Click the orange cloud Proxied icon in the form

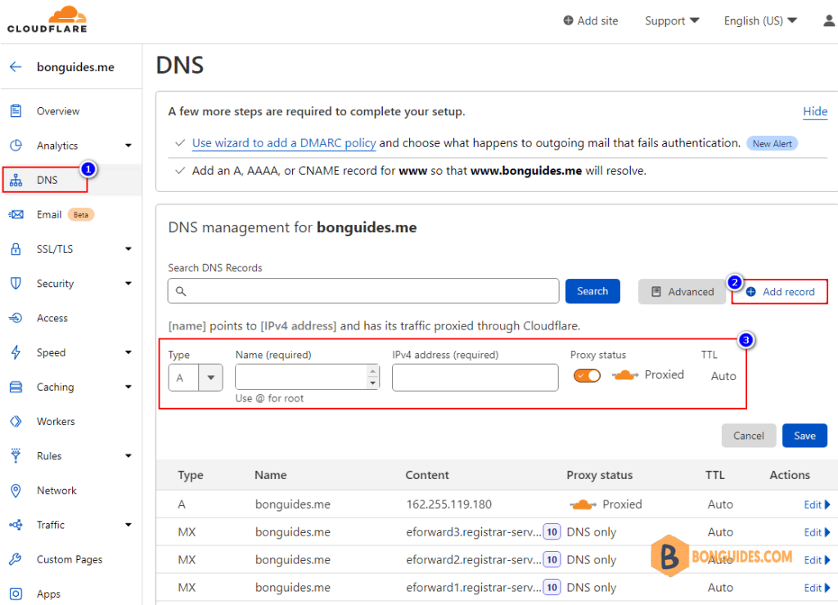[625, 375]
